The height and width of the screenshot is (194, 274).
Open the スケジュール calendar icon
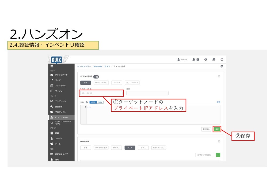52,85
